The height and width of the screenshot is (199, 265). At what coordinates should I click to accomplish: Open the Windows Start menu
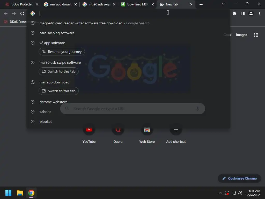click(x=8, y=193)
